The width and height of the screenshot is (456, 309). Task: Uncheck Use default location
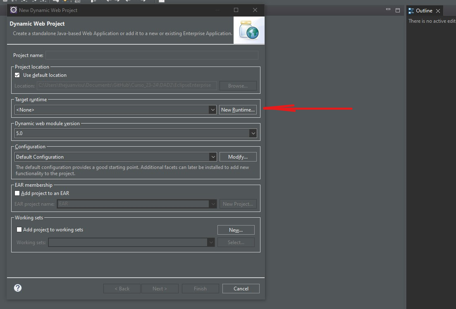click(x=17, y=75)
